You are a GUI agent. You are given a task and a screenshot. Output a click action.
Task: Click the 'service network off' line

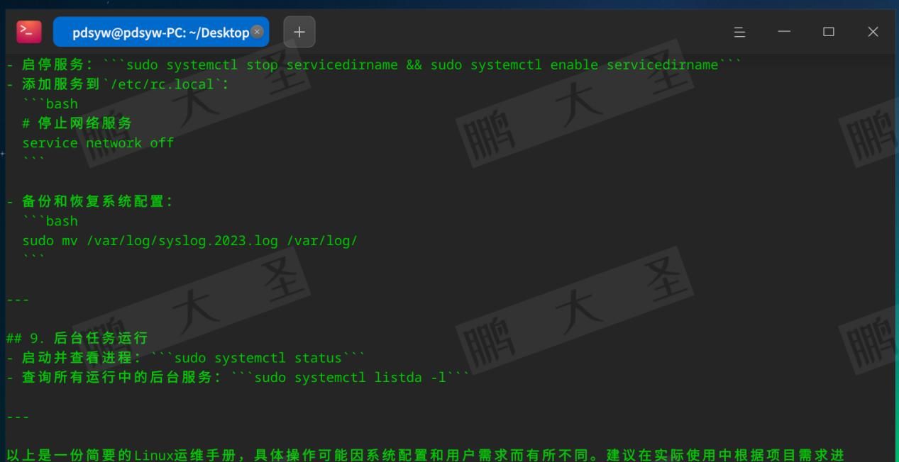point(98,143)
